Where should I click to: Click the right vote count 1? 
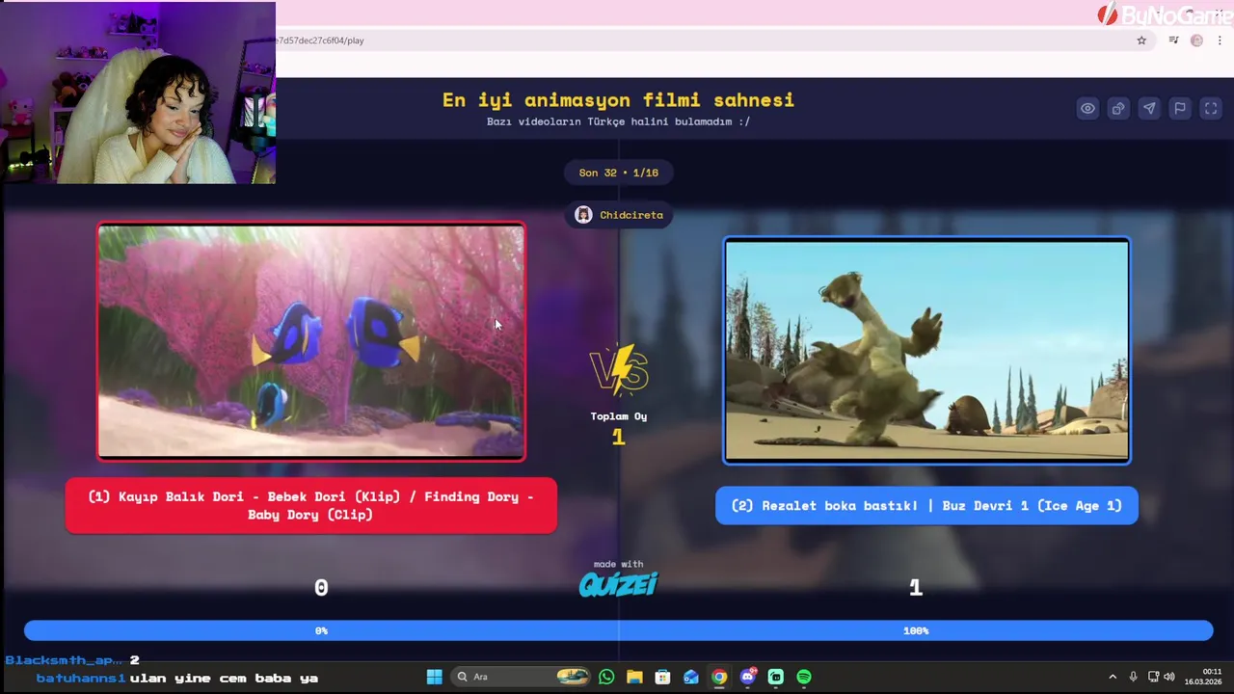pyautogui.click(x=916, y=588)
